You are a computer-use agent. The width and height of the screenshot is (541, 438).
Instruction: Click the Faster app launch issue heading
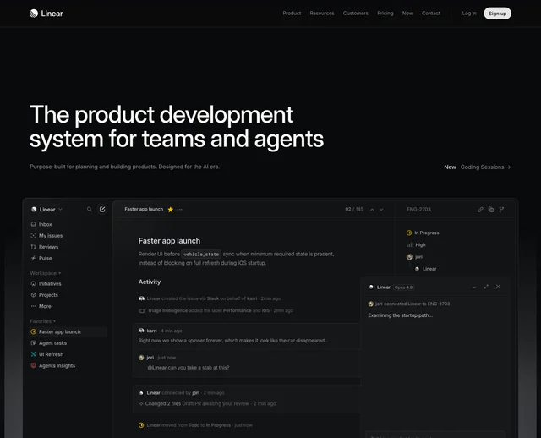(169, 241)
